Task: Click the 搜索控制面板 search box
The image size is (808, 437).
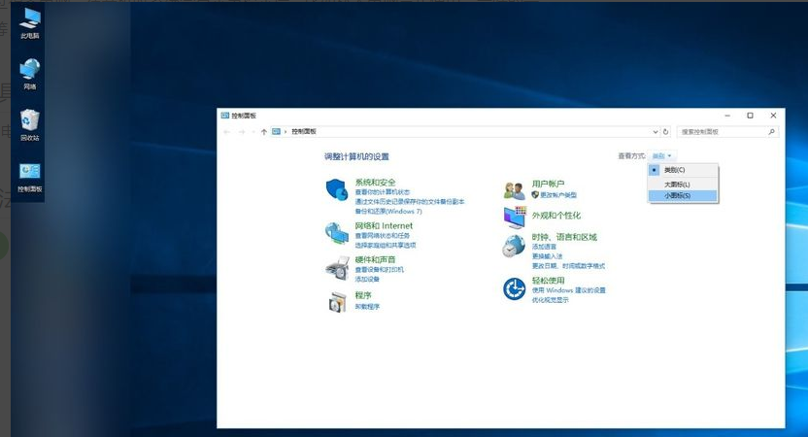Action: click(x=724, y=131)
